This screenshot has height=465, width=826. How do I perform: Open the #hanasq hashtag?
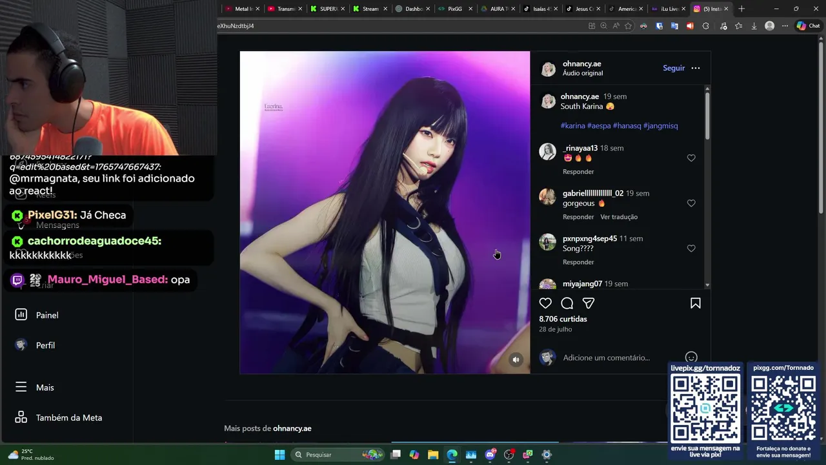(627, 125)
